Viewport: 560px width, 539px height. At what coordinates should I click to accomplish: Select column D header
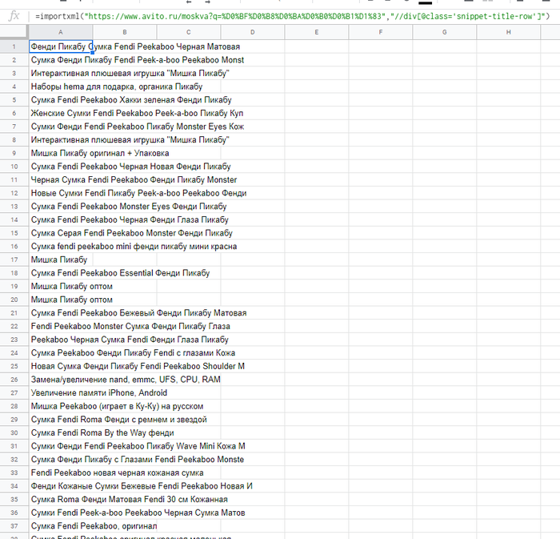pyautogui.click(x=252, y=32)
